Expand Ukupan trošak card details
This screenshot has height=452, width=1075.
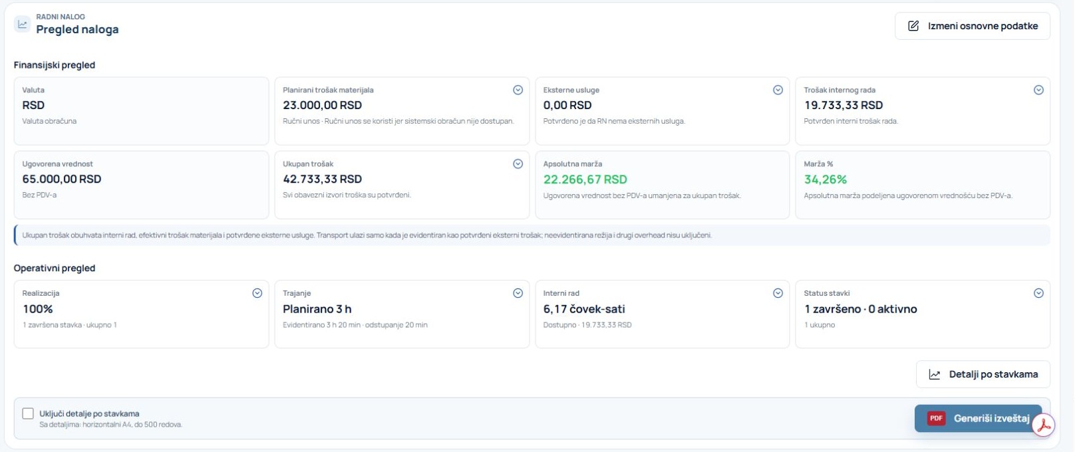(518, 164)
